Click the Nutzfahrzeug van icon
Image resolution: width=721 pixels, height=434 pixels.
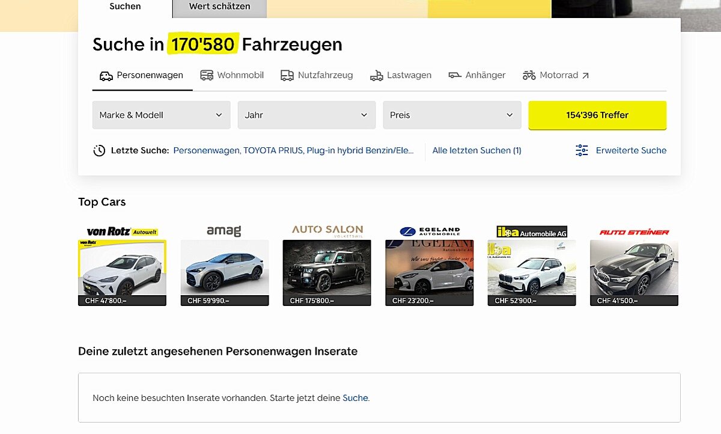click(287, 76)
